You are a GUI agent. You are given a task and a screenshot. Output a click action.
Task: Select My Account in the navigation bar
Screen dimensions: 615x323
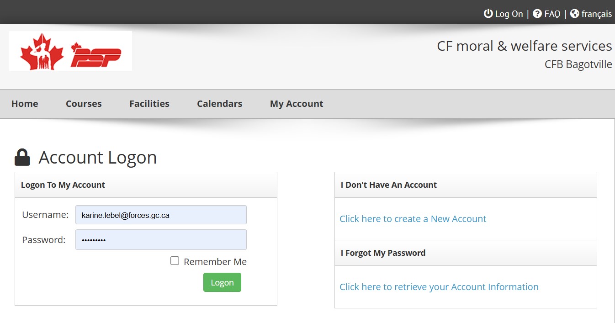(x=297, y=104)
